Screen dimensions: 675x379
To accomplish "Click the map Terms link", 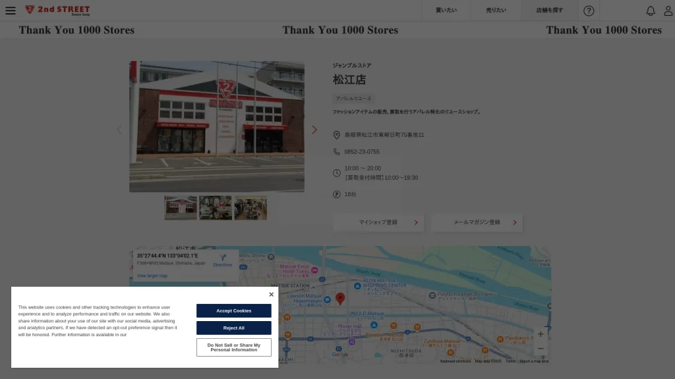I will pyautogui.click(x=510, y=361).
